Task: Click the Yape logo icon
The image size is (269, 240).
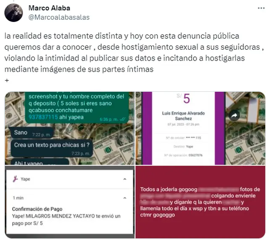Action: [15, 179]
